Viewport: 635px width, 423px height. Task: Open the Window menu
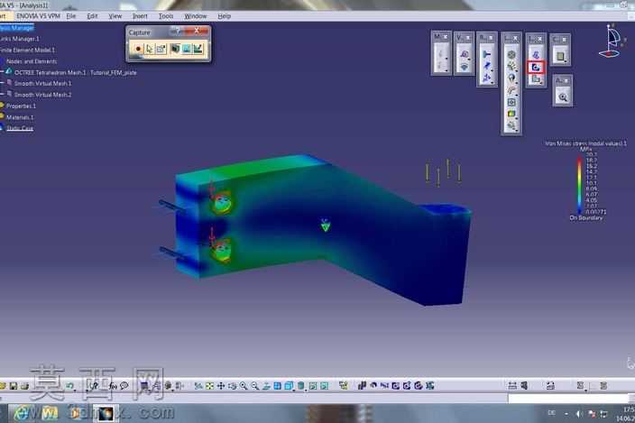pos(195,16)
